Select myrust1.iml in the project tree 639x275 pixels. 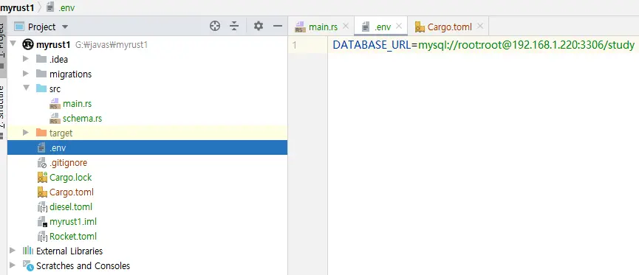point(73,222)
